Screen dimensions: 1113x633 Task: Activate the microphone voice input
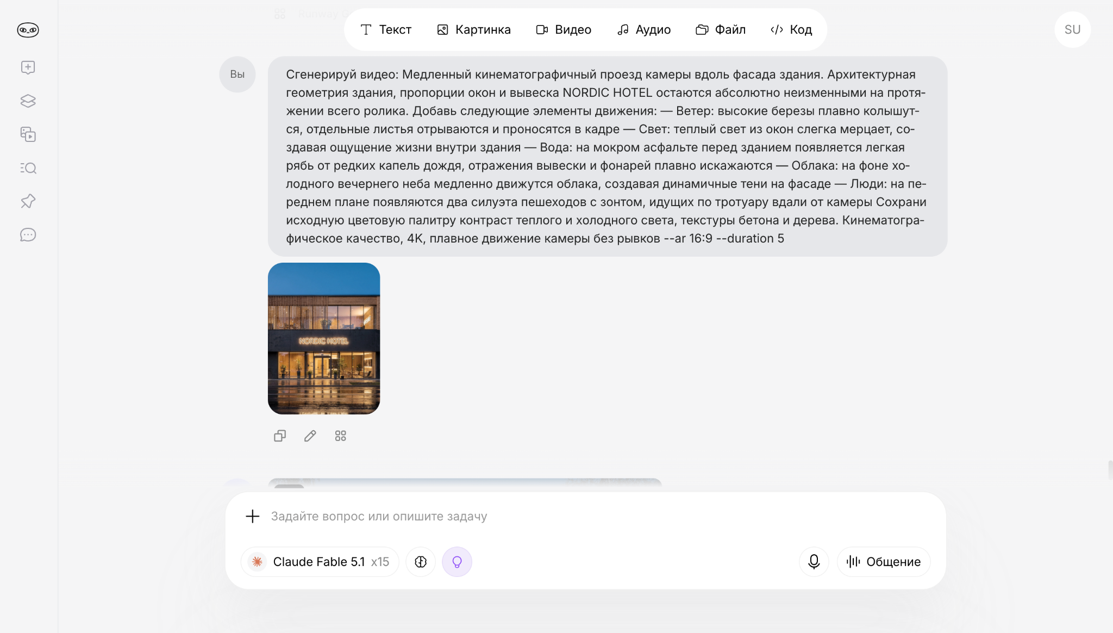click(x=814, y=562)
